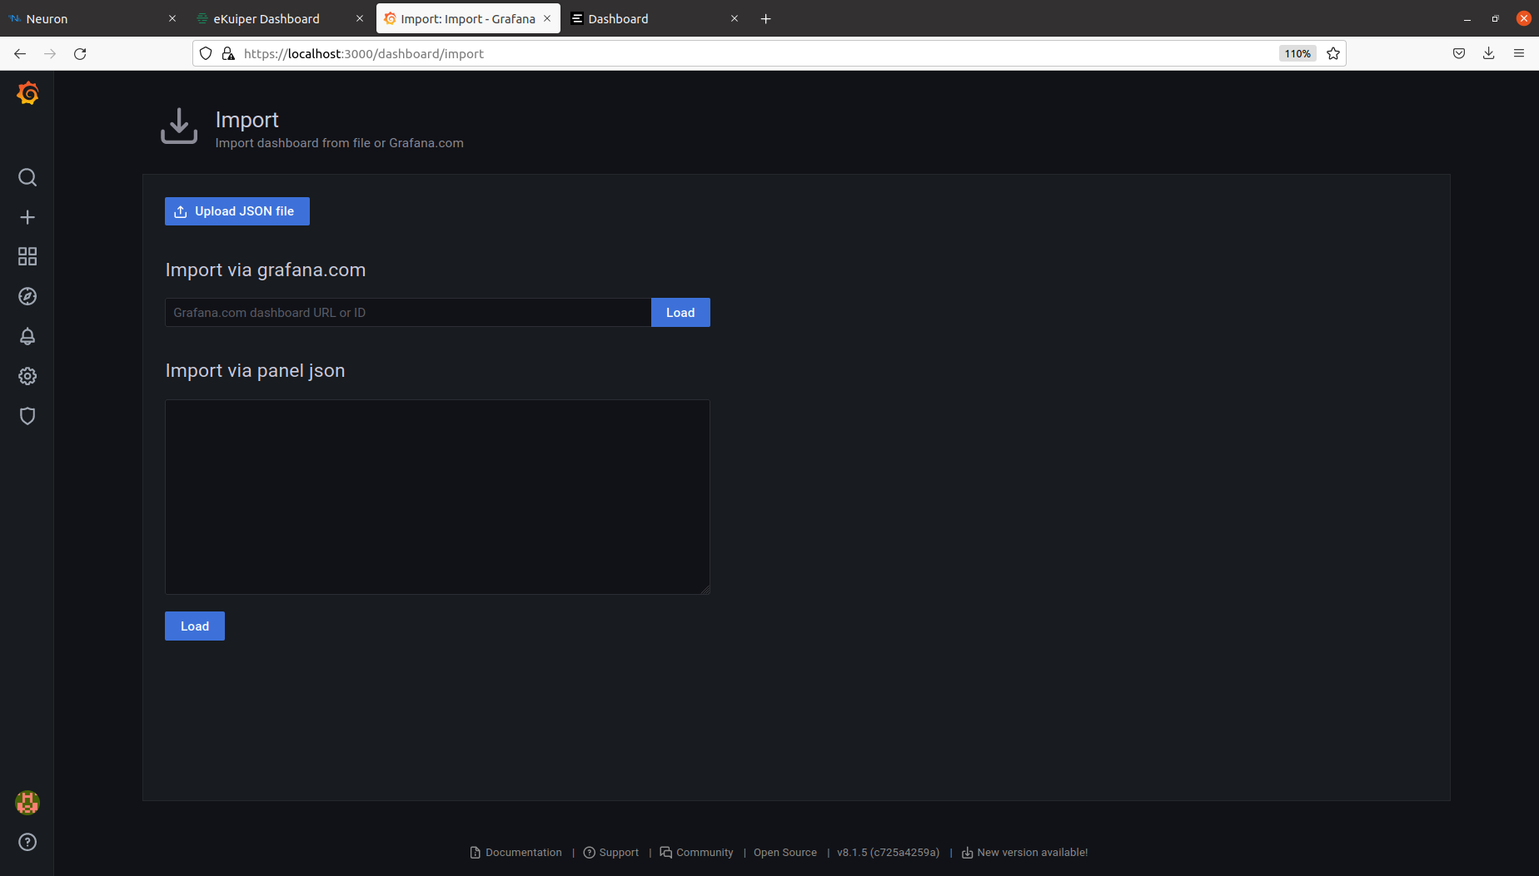Go forward using the browser forward arrow
The image size is (1539, 876).
point(50,53)
